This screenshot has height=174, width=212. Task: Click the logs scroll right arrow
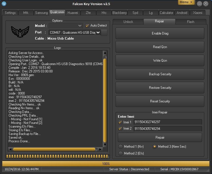[100, 149]
